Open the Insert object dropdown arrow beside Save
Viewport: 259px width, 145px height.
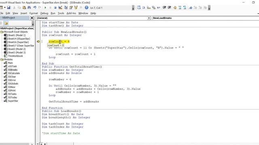pyautogui.click(x=5, y=8)
